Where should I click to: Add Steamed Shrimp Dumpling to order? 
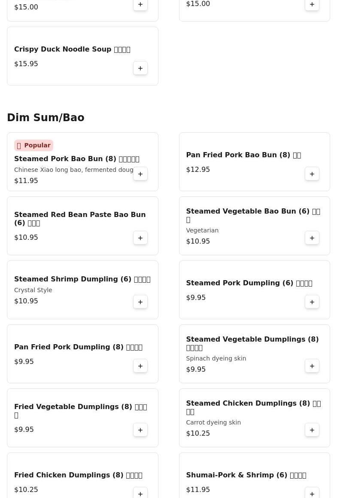pos(140,302)
